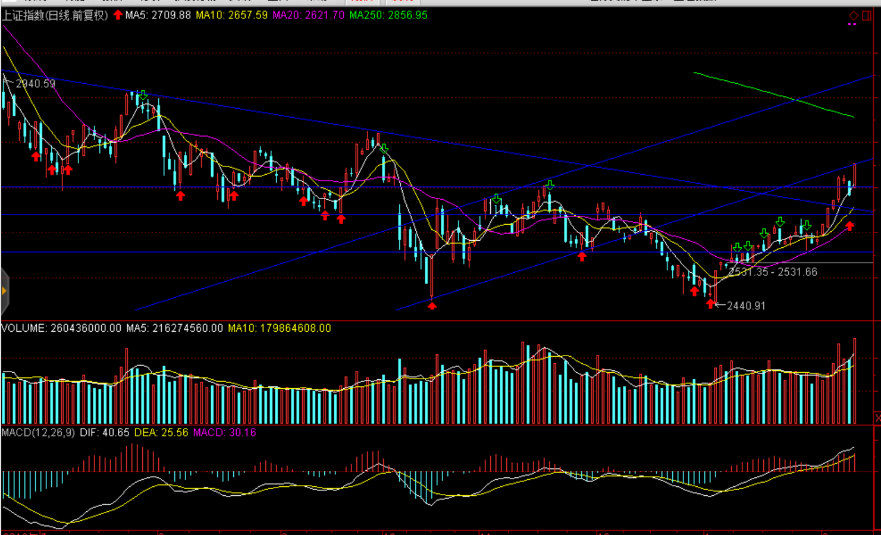Expand the left sidebar with the orange arrow
The width and height of the screenshot is (881, 535).
(4, 291)
